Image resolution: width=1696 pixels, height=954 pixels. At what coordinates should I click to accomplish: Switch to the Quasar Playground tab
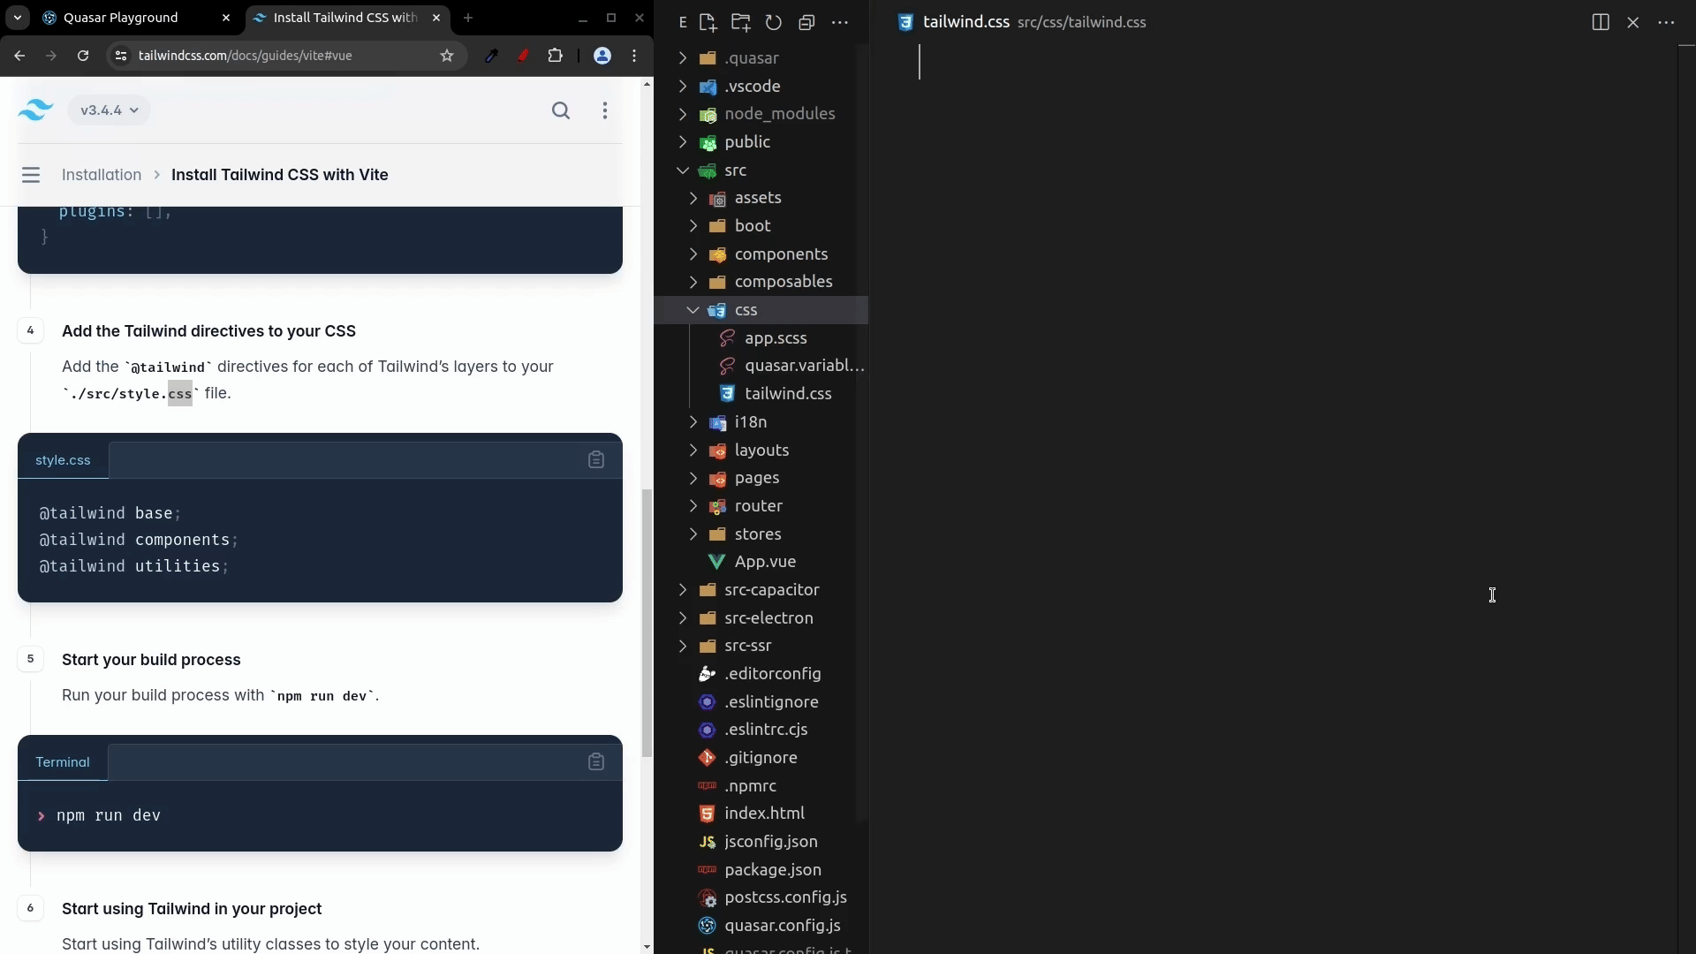coord(137,18)
